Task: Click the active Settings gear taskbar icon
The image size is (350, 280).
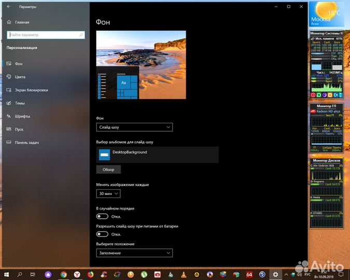Action: (x=275, y=274)
